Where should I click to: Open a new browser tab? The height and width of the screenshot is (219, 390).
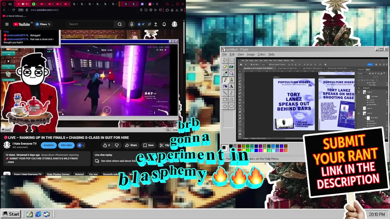point(157,4)
